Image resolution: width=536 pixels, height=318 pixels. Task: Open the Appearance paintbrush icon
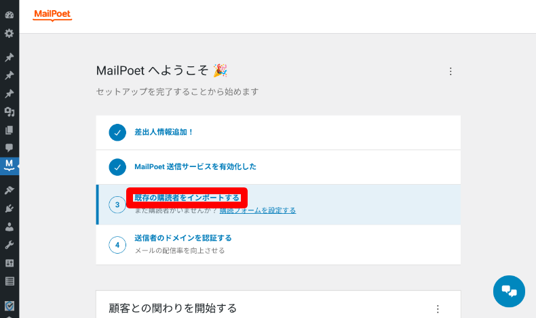point(9,190)
